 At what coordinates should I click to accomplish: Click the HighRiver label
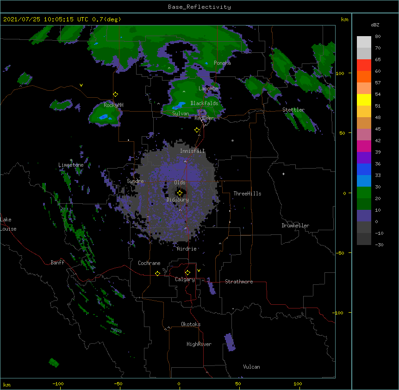point(199,344)
